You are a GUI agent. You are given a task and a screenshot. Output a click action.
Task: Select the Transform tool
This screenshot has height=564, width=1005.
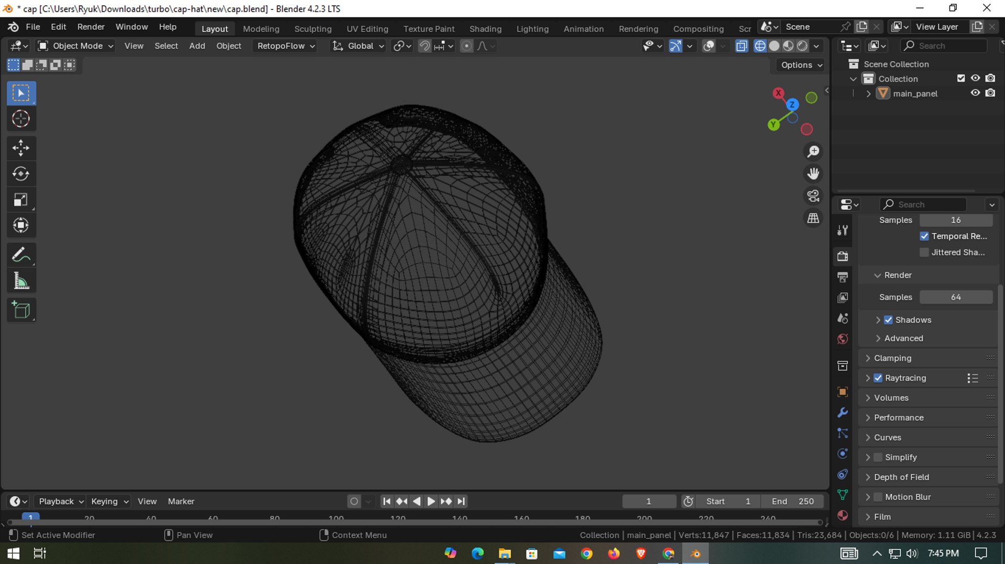(x=21, y=225)
